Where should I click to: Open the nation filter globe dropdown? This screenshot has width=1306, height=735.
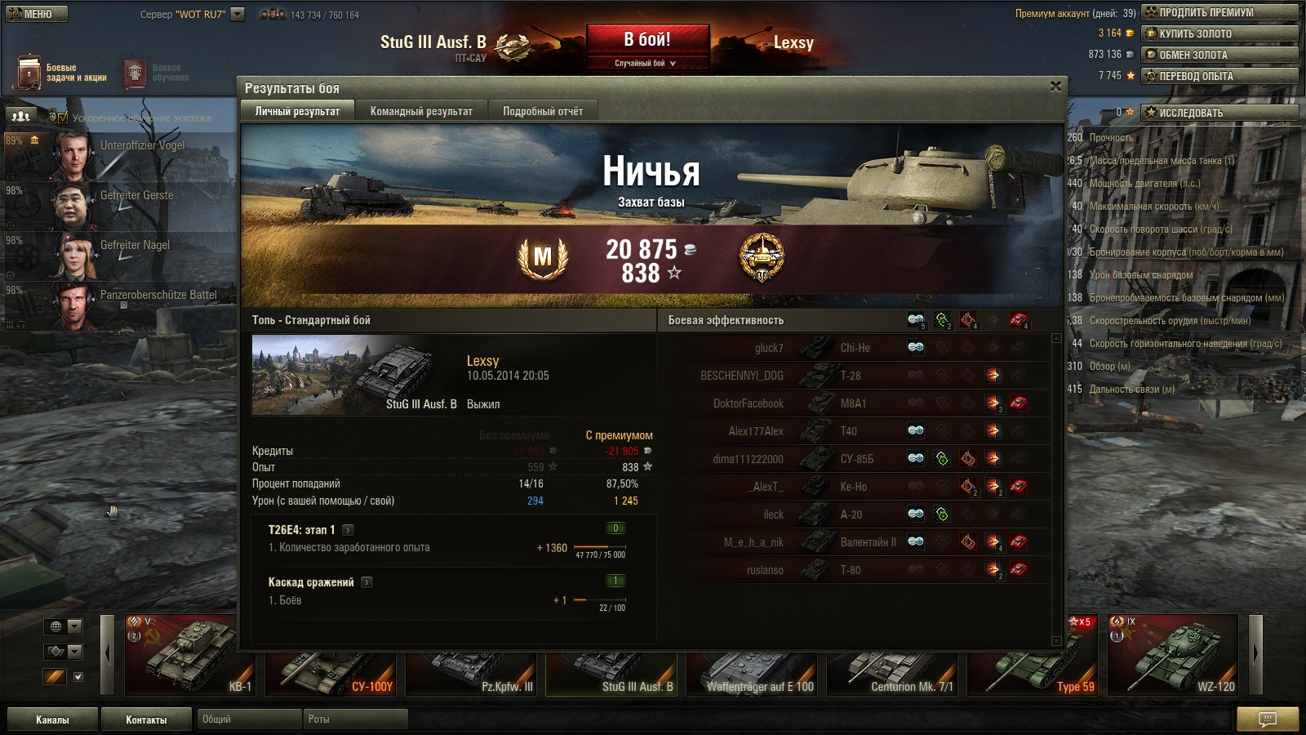tap(64, 626)
